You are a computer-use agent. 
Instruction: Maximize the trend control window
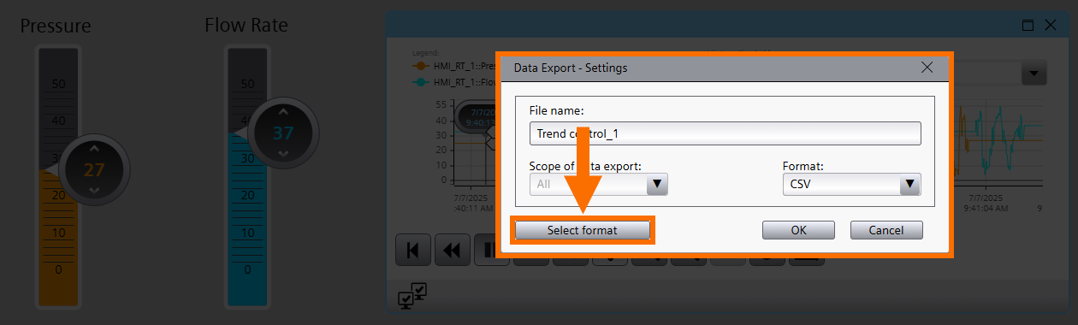click(x=1028, y=26)
